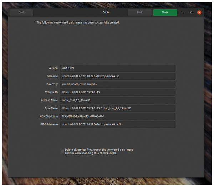
Task: Click the Quit button
Action: pos(21,12)
